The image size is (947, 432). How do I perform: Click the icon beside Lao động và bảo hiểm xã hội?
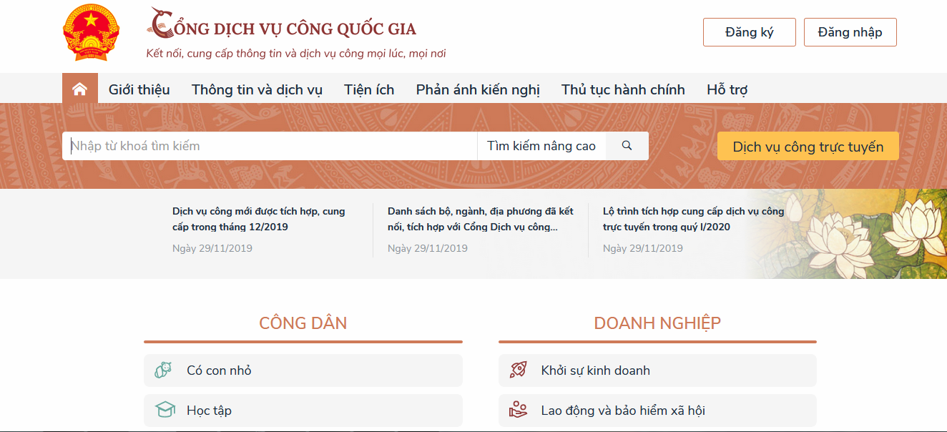[x=519, y=410]
